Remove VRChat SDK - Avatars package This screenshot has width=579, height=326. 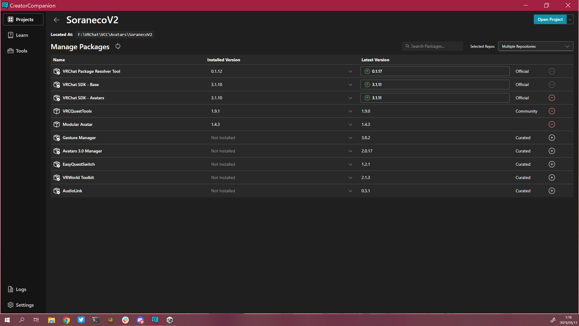coord(552,98)
